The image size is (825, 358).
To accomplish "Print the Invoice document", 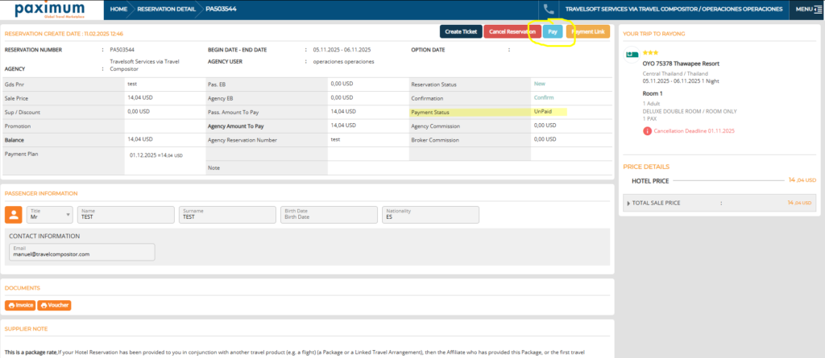I will pyautogui.click(x=20, y=306).
